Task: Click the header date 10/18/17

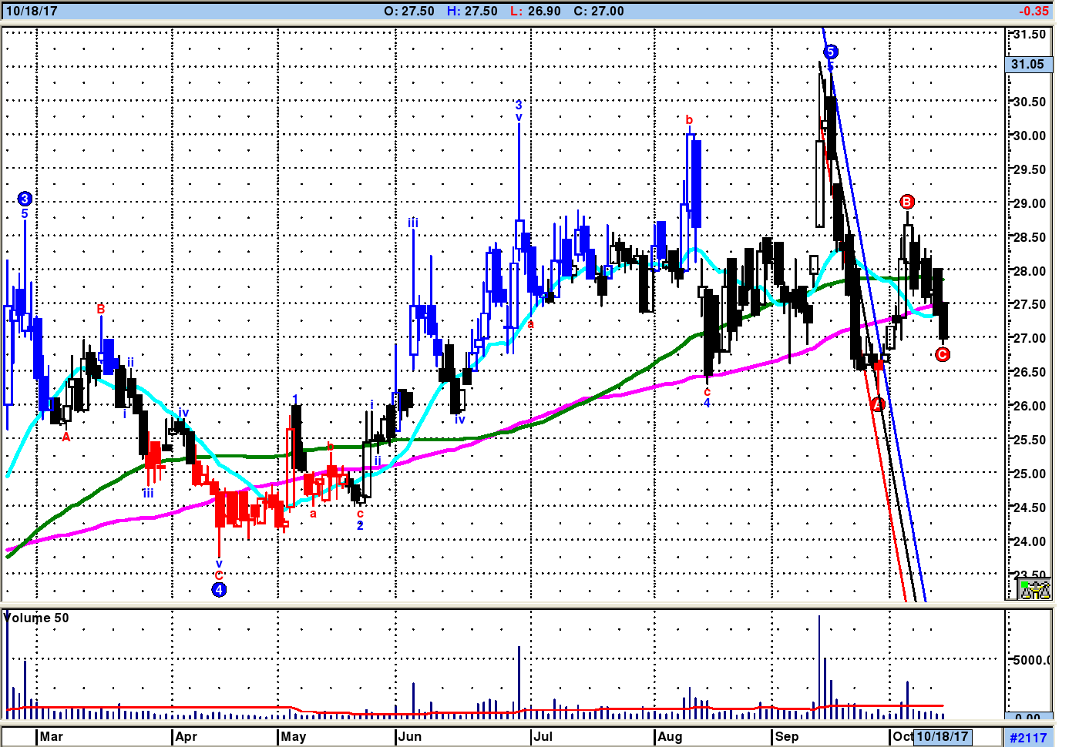Action: pyautogui.click(x=32, y=11)
